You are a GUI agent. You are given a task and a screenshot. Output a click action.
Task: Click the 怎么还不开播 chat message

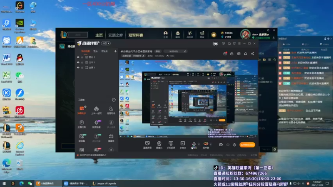313,111
